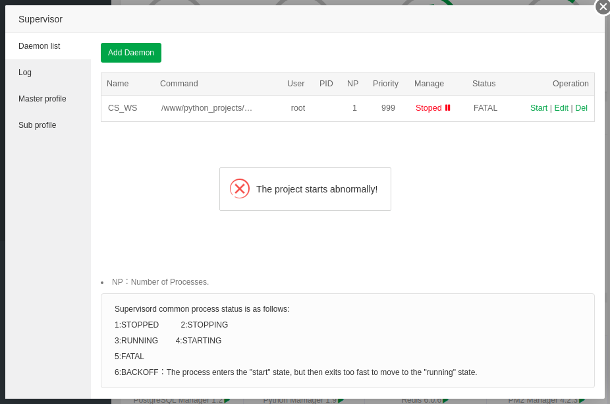Click the User column header
610x404 pixels.
[x=296, y=84]
